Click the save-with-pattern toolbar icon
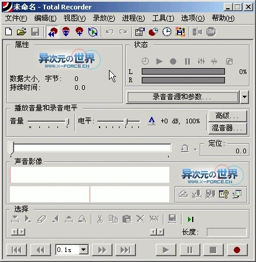 tap(180, 32)
